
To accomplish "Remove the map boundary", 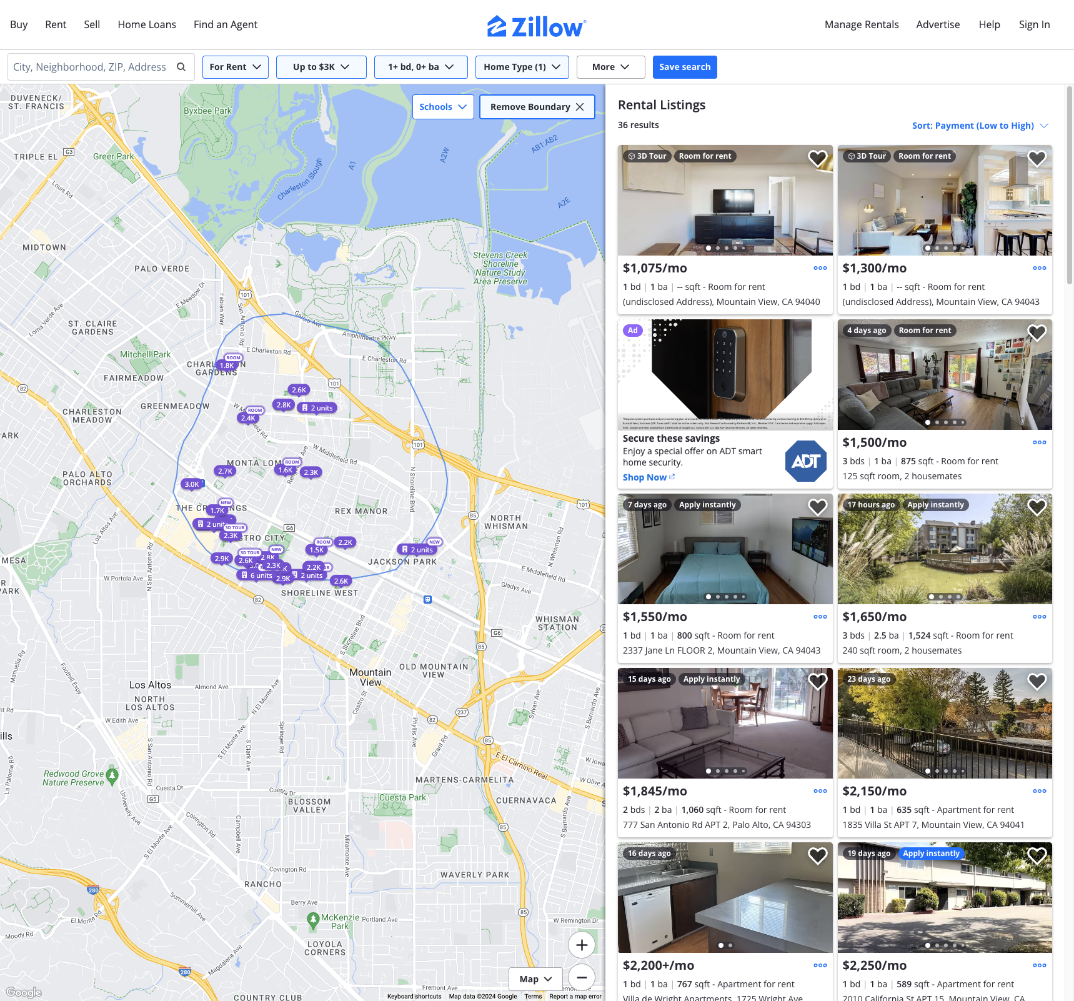I will tap(537, 107).
